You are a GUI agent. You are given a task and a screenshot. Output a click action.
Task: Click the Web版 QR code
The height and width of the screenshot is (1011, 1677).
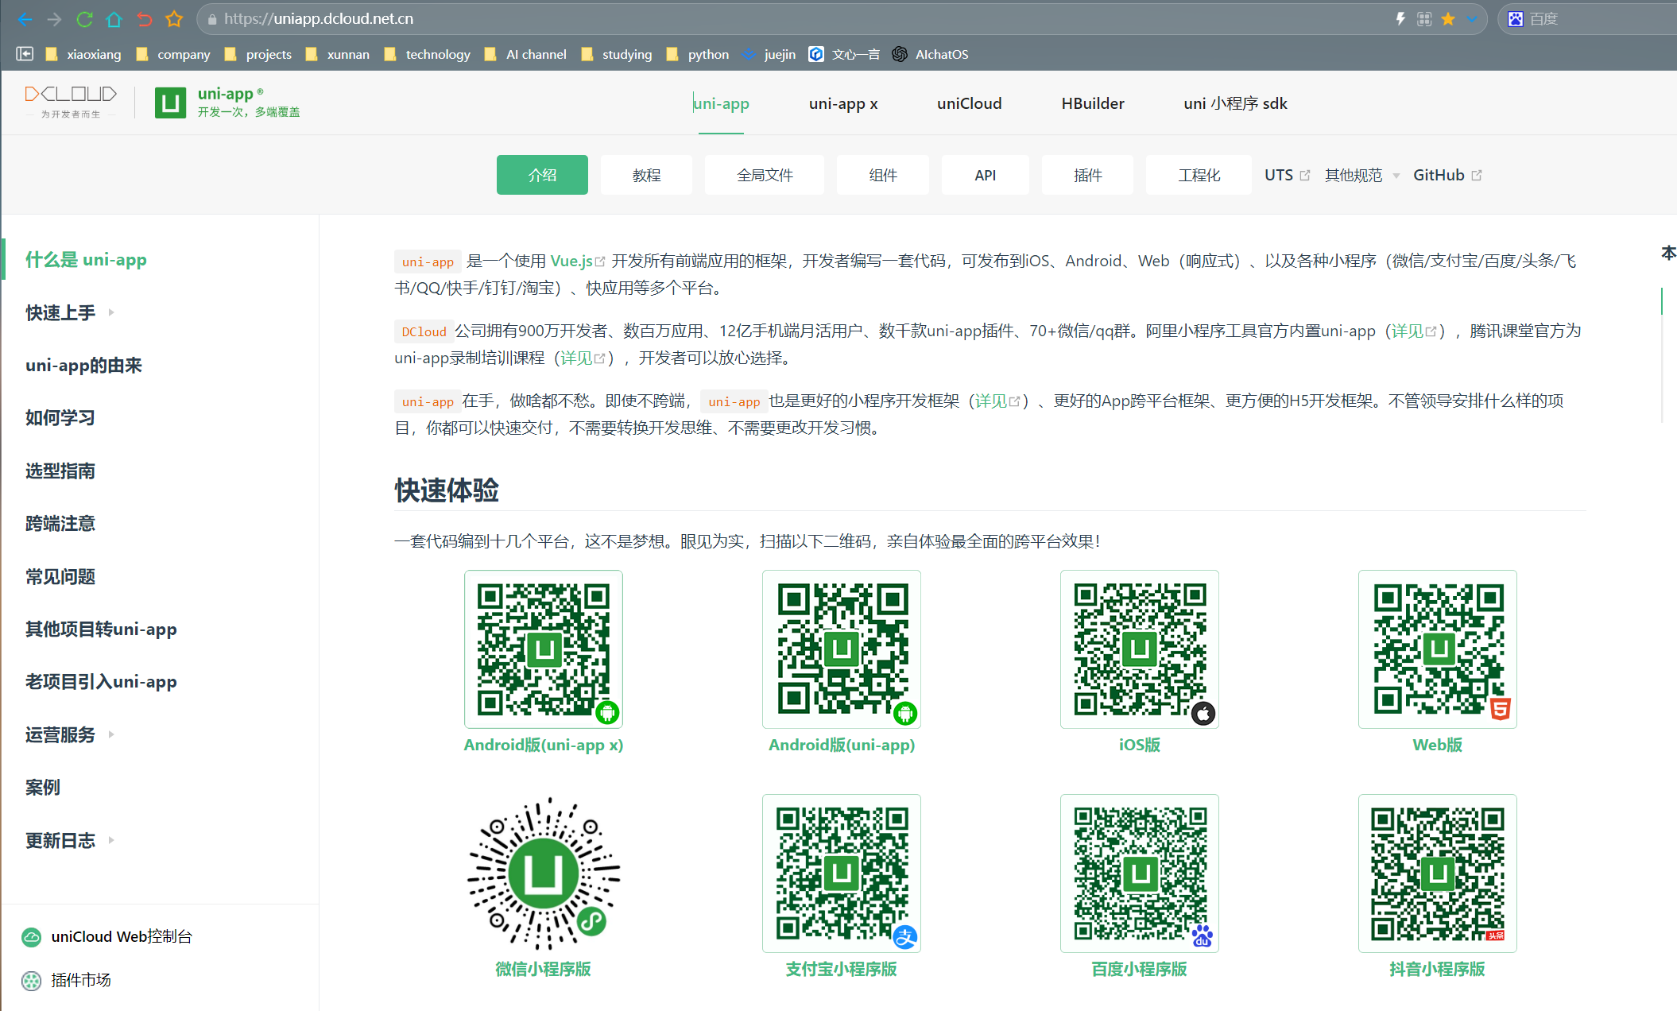coord(1438,649)
